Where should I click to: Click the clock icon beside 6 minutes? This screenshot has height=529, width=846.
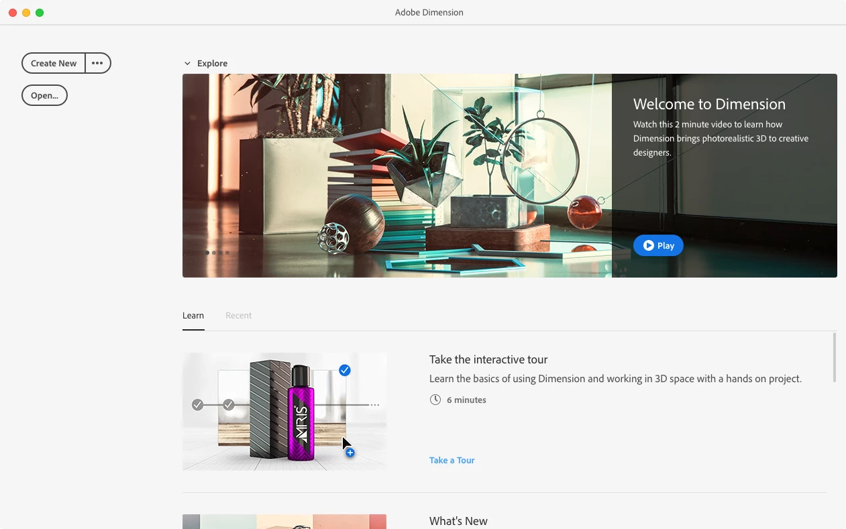(x=435, y=400)
